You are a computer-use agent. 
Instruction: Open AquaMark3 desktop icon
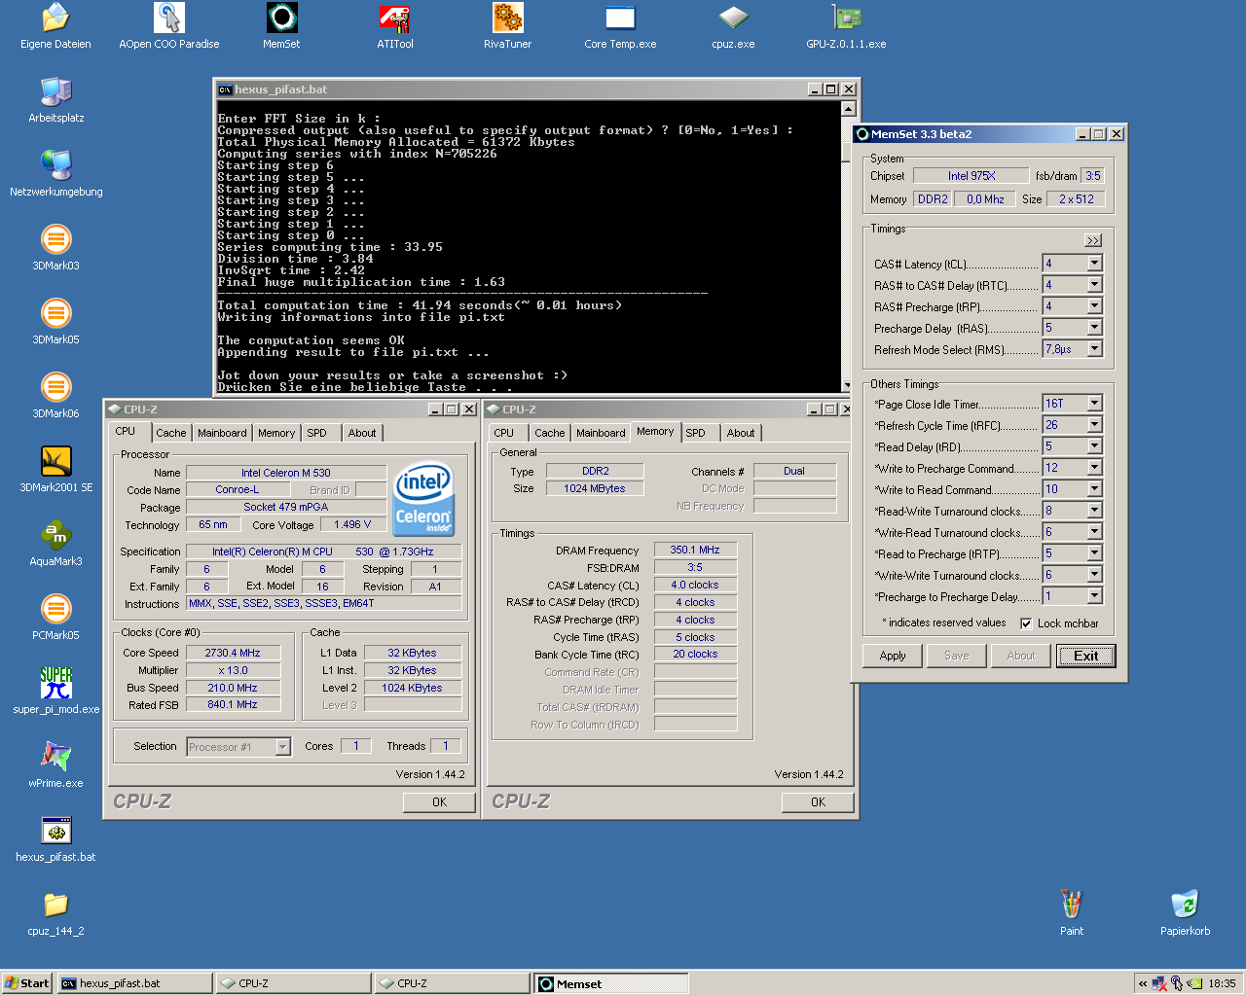[55, 544]
